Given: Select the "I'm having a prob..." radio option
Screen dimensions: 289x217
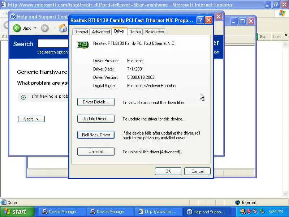Looking at the screenshot, I should click(23, 97).
